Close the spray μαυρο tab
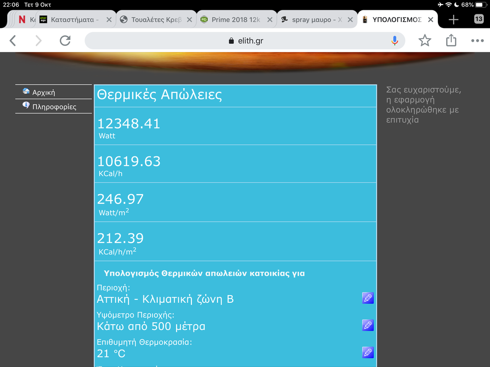Viewport: 490px width, 367px height. [x=350, y=20]
